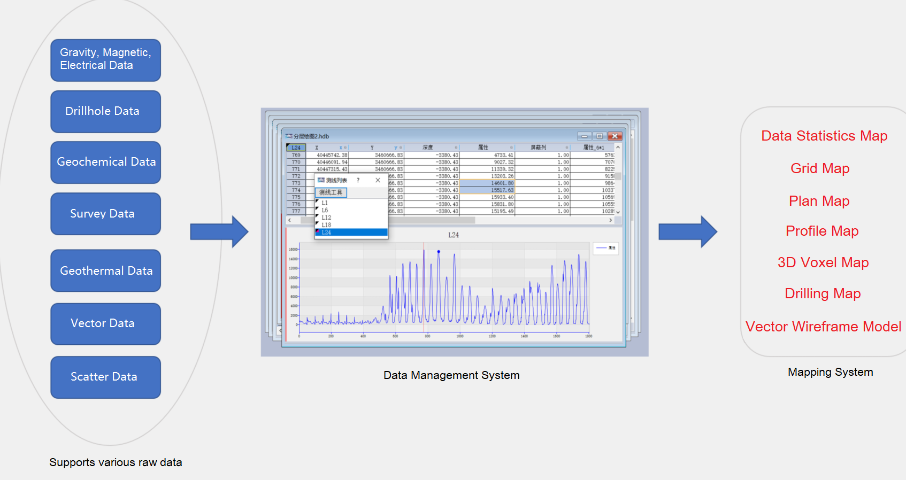Screen dimensions: 906x480
Task: Select line L18 in the list
Action: click(351, 225)
